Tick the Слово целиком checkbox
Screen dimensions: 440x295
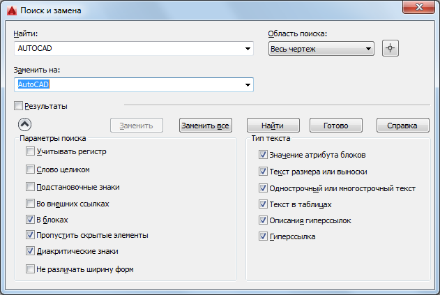[x=30, y=169]
